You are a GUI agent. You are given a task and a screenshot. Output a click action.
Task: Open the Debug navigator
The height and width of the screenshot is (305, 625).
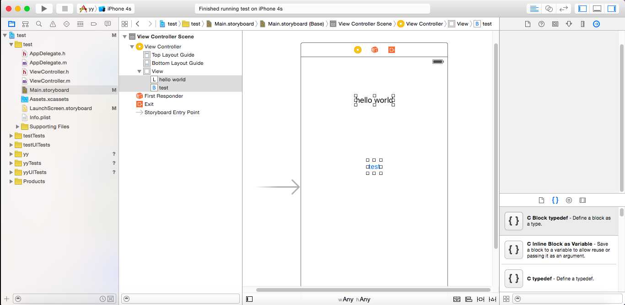80,24
